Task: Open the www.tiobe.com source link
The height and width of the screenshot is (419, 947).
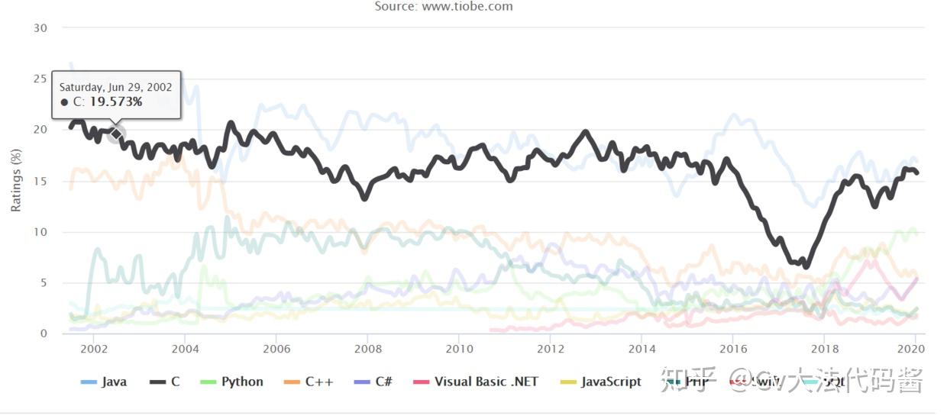Action: click(466, 6)
